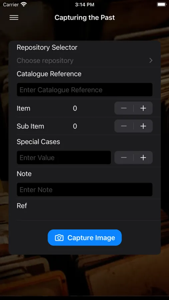Decrease Special Cases value with minus

[x=124, y=158]
